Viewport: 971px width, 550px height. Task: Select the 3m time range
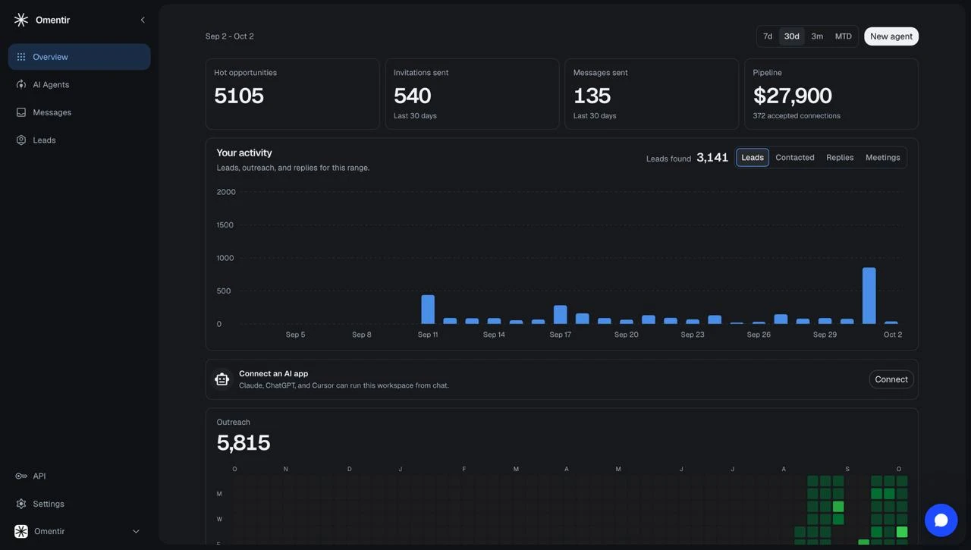tap(817, 36)
